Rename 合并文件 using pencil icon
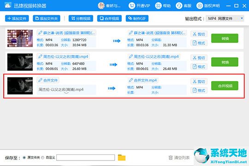The image size is (249, 166). click(x=40, y=80)
